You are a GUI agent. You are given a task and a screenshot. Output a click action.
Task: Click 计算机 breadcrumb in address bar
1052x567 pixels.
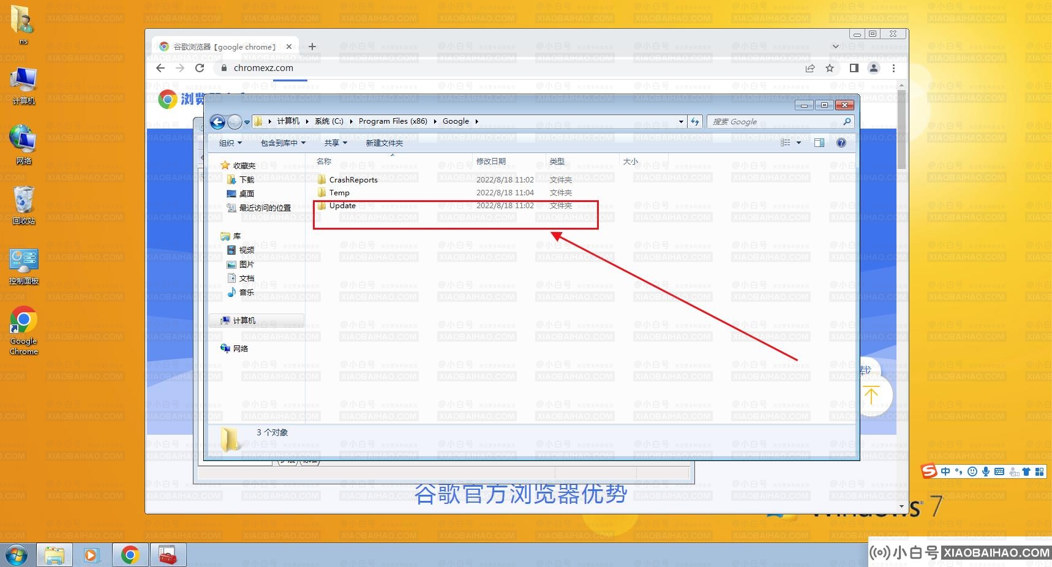tap(288, 121)
